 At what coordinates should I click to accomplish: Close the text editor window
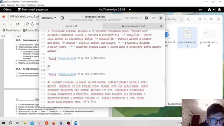pyautogui.click(x=161, y=18)
